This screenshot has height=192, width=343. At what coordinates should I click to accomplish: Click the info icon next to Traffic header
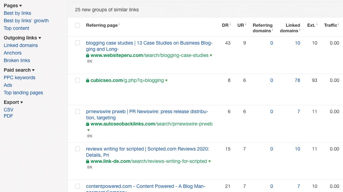click(339, 24)
